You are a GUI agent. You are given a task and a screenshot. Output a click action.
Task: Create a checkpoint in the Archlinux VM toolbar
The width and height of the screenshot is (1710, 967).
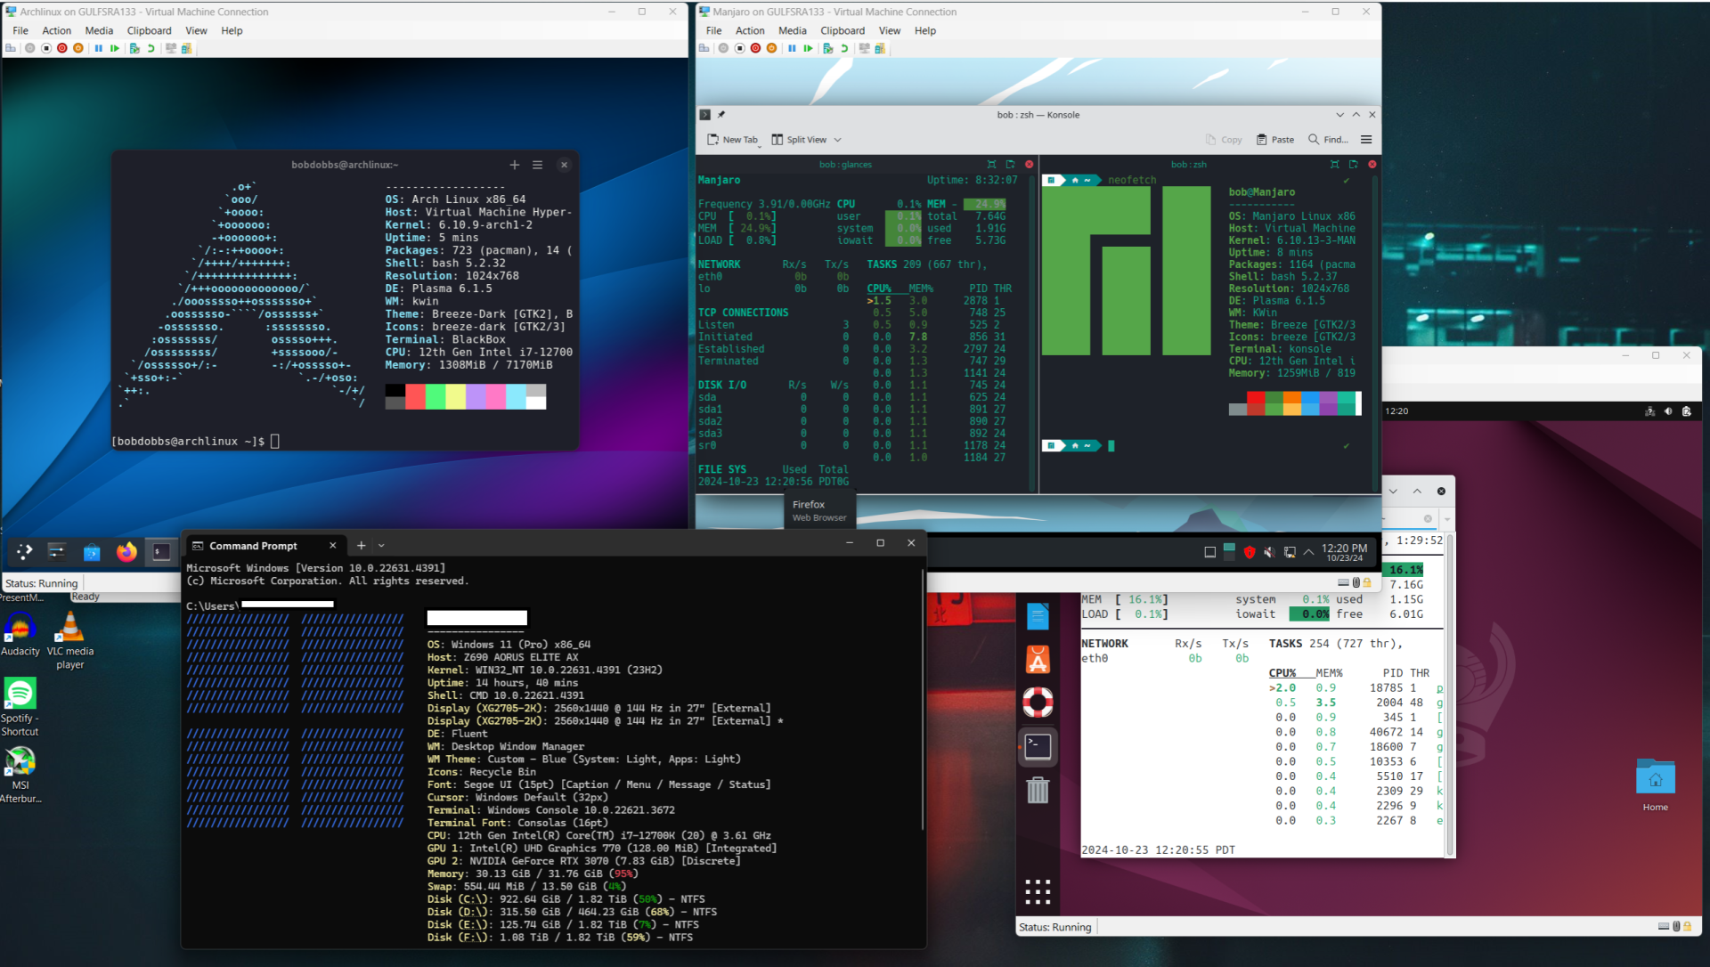tap(134, 48)
